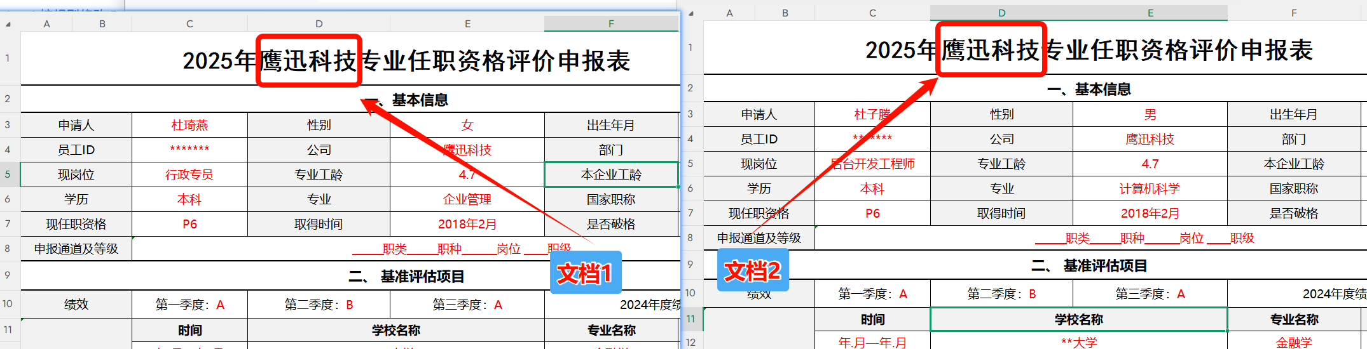The height and width of the screenshot is (349, 1367).
Task: Click 申报通道及等级 label in left spreadsheet
Action: [76, 249]
